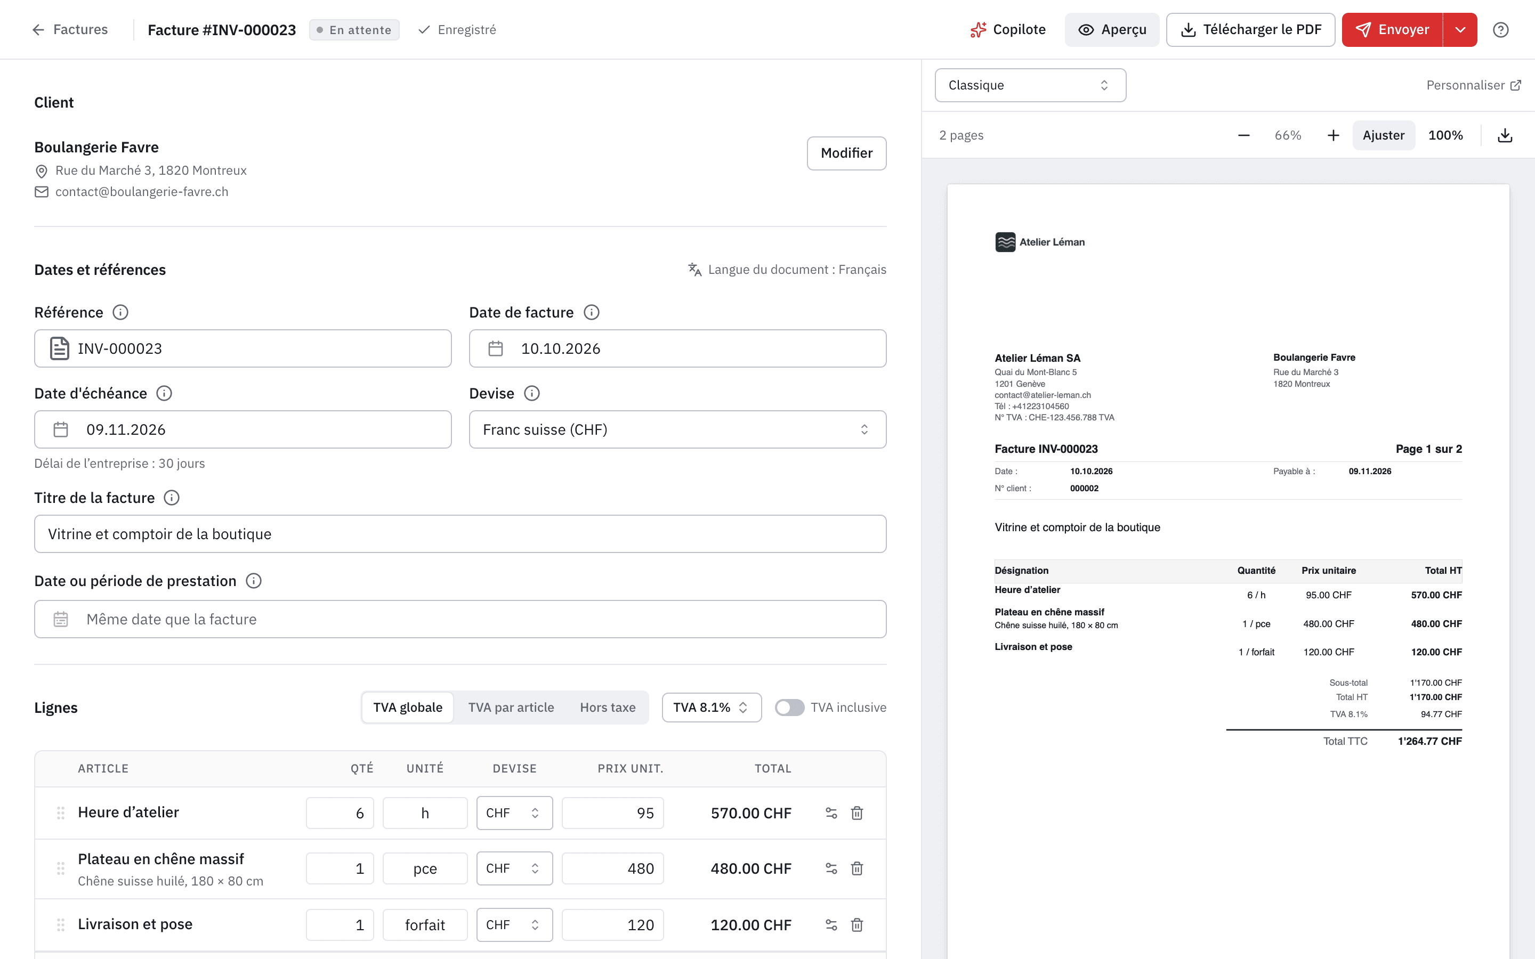Screen dimensions: 1535x959
Task: Click the Envoyer button
Action: click(1392, 30)
